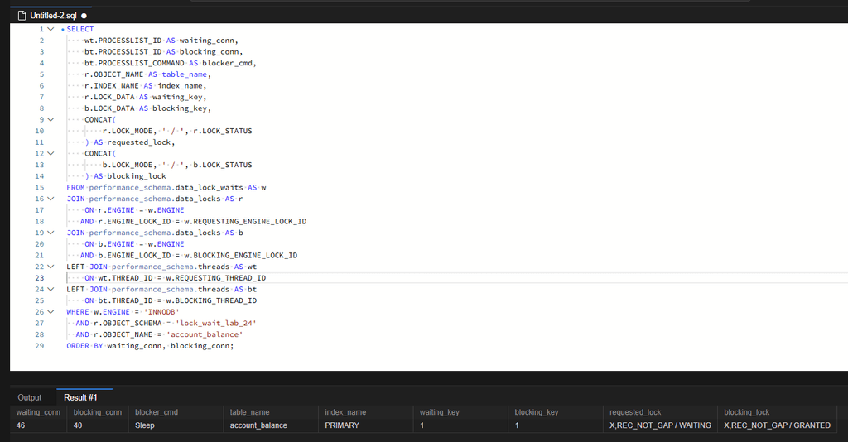Click the unsaved dot on Untitled-2.sql tab

84,17
